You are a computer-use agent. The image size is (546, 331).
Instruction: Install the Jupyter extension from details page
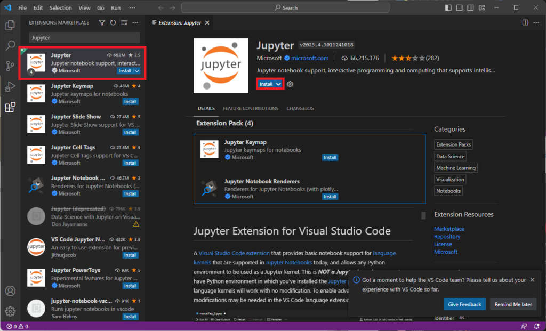point(266,84)
